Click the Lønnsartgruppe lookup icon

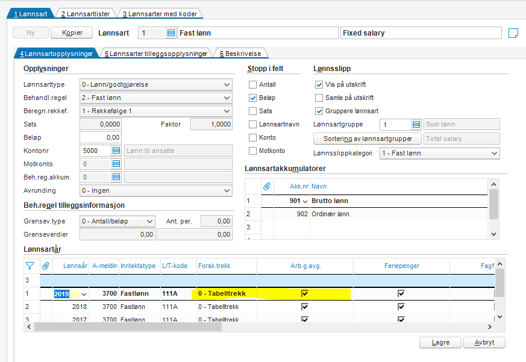[416, 125]
